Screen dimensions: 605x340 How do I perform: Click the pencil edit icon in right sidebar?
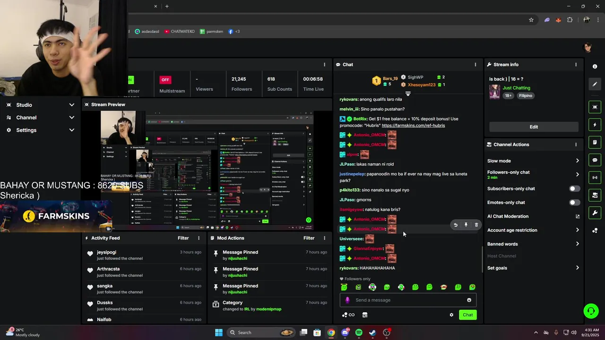tap(595, 84)
